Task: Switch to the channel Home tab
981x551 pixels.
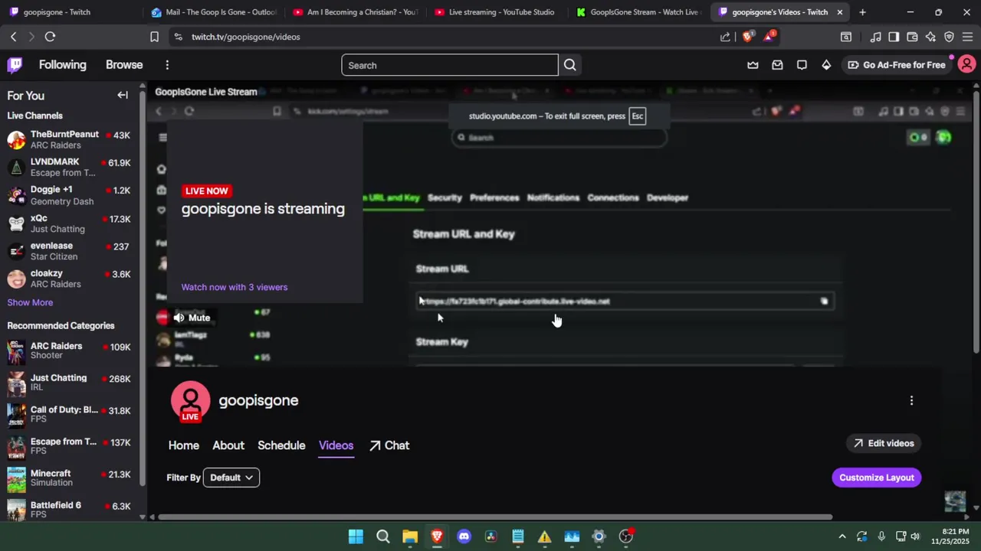Action: (x=183, y=445)
